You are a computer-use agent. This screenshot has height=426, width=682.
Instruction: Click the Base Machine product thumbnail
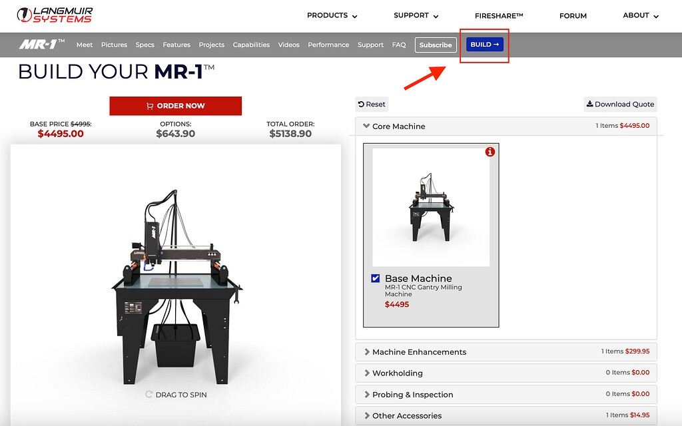[430, 206]
